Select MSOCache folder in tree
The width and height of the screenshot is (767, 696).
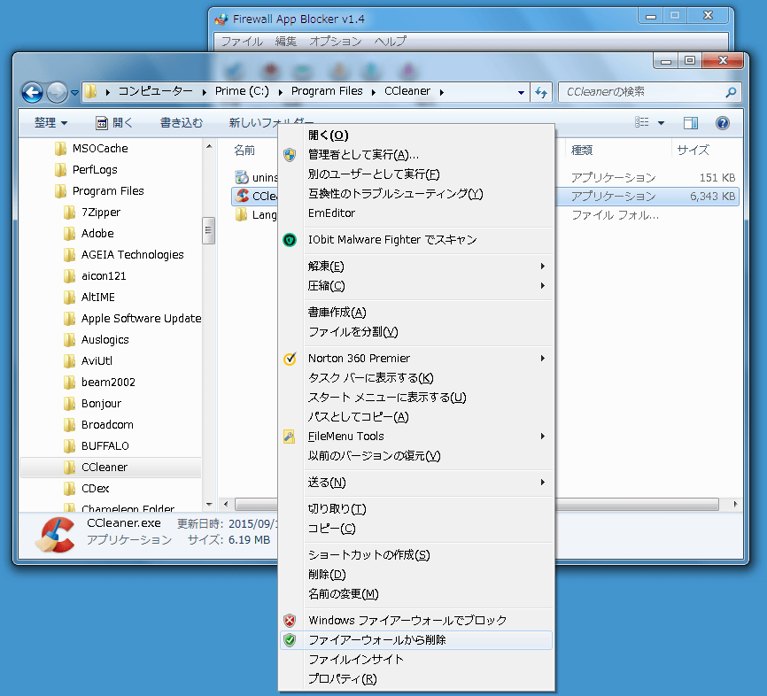(x=100, y=148)
